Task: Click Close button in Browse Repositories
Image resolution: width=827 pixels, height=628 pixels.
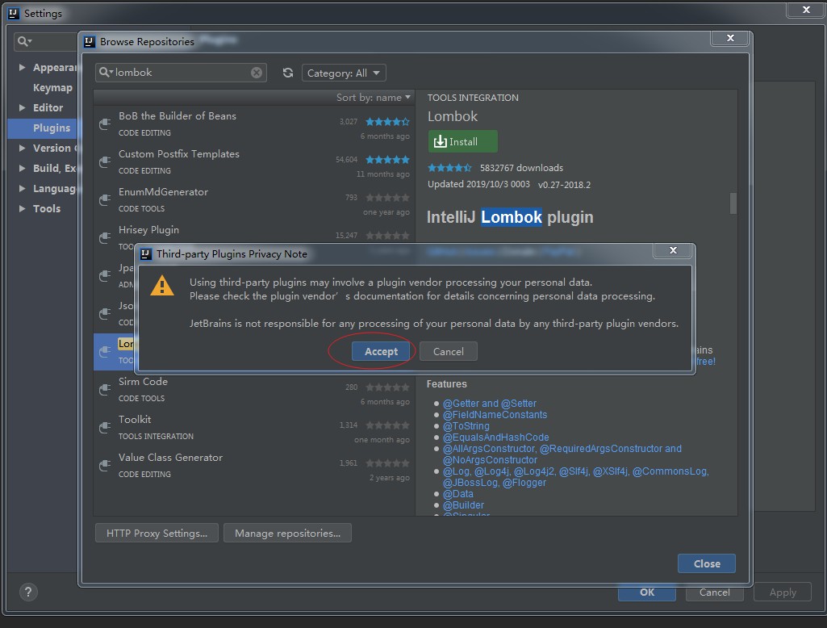Action: click(707, 563)
